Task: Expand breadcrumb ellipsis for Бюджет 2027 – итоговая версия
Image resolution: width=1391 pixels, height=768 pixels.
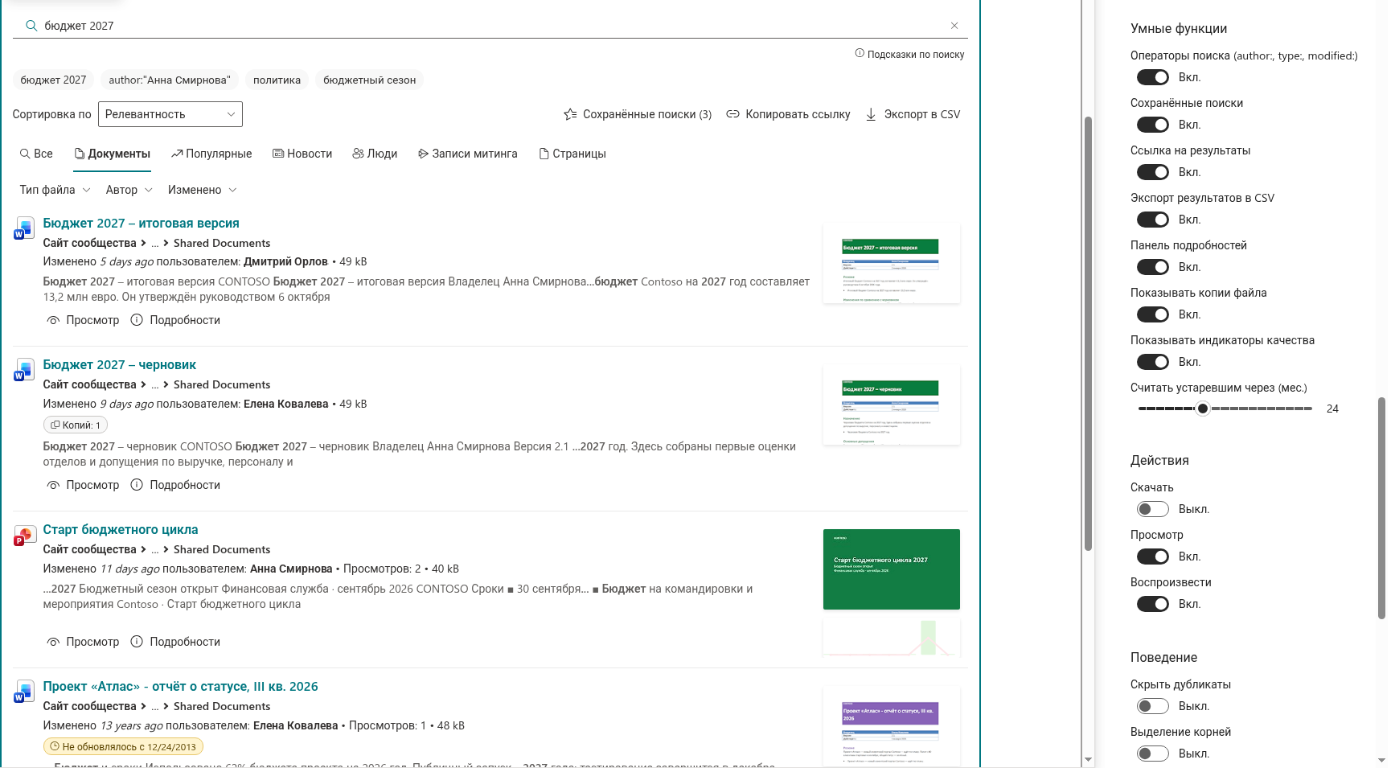Action: (155, 243)
